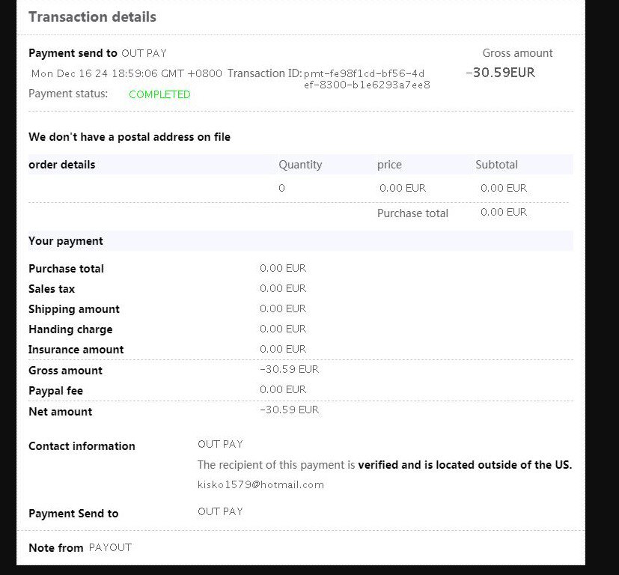Click the order details column header
Screen dimensions: 619x575
[62, 165]
